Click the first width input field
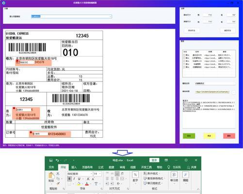This screenshot has width=243, height=194. (x=208, y=15)
